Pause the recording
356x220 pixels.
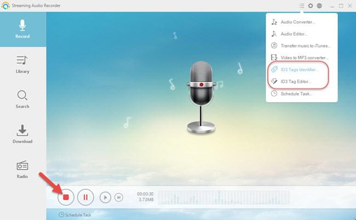(x=85, y=197)
